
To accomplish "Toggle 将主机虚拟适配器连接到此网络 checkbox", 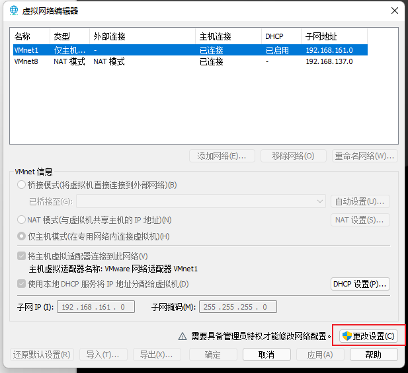I will (x=21, y=256).
